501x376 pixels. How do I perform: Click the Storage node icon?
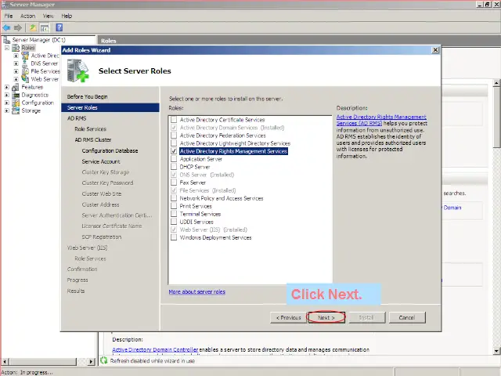pyautogui.click(x=16, y=110)
